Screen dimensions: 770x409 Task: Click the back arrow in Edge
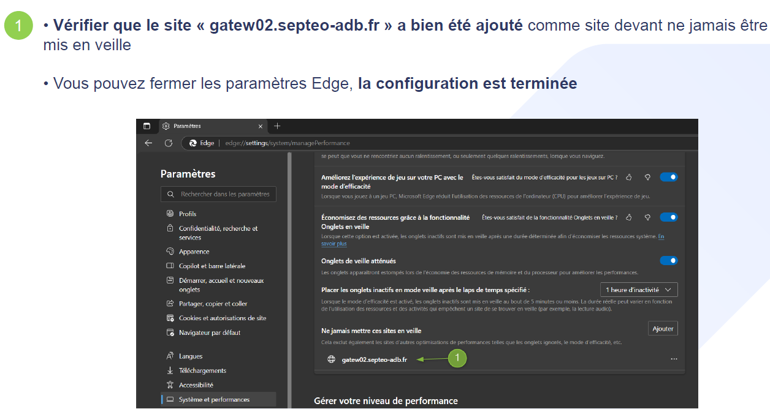(x=148, y=143)
